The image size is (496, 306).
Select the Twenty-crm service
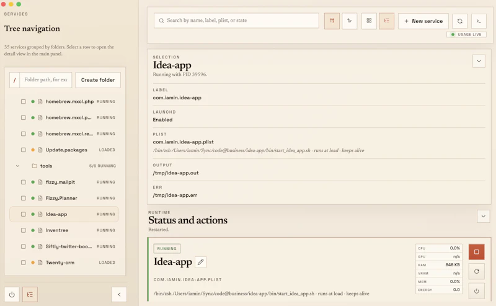tap(64, 263)
